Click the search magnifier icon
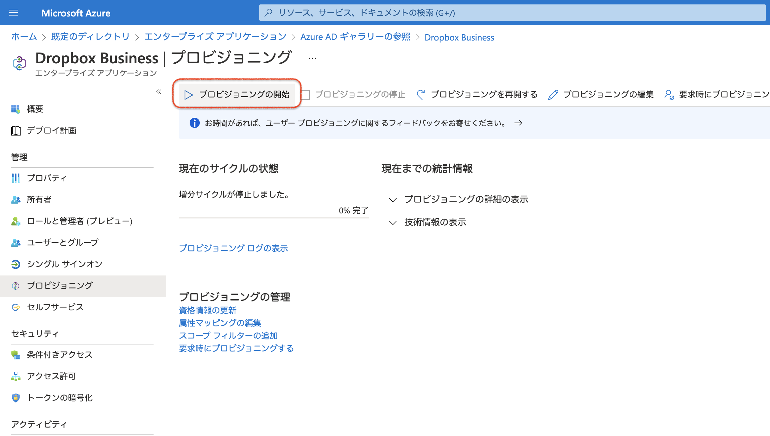The height and width of the screenshot is (436, 770). pyautogui.click(x=268, y=13)
